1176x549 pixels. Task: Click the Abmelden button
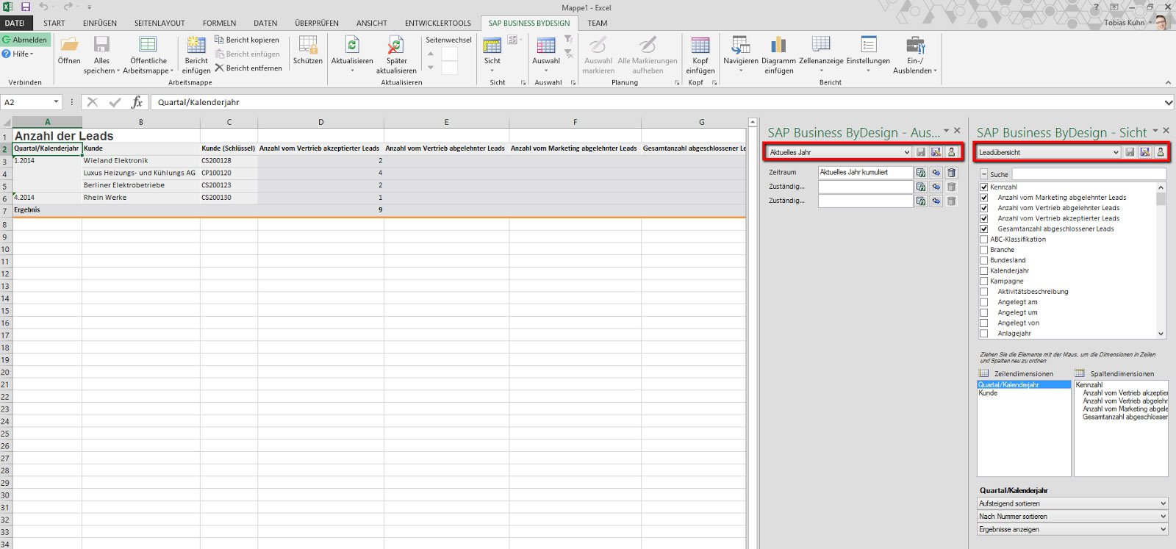[x=25, y=40]
